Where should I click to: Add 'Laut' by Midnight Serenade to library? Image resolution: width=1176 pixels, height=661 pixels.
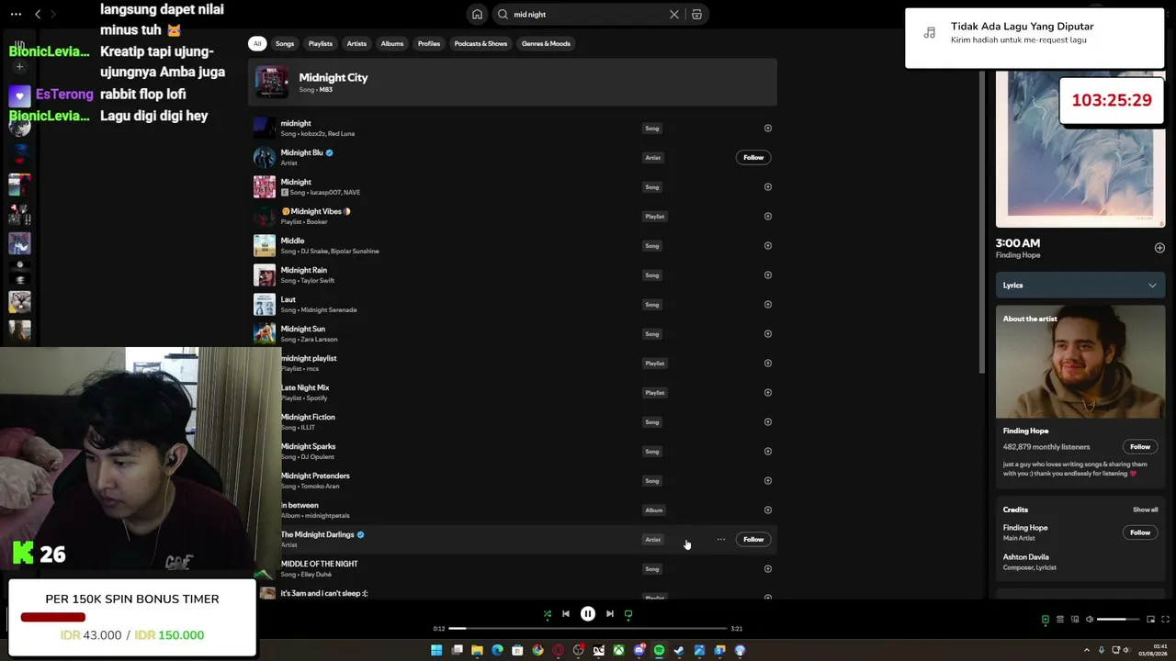[768, 305]
